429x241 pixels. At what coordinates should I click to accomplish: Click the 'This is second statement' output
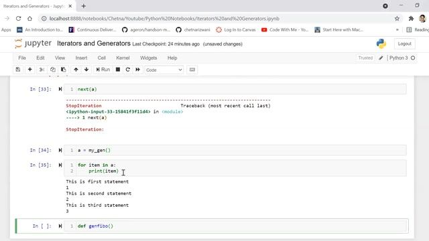click(99, 193)
